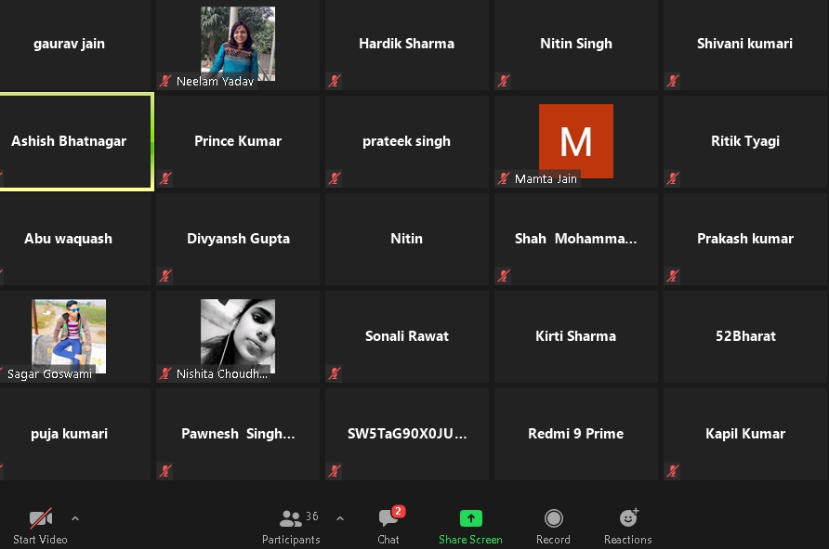Image resolution: width=829 pixels, height=549 pixels.
Task: Click muted mic icon on Mamta Jain tile
Action: pyautogui.click(x=504, y=178)
